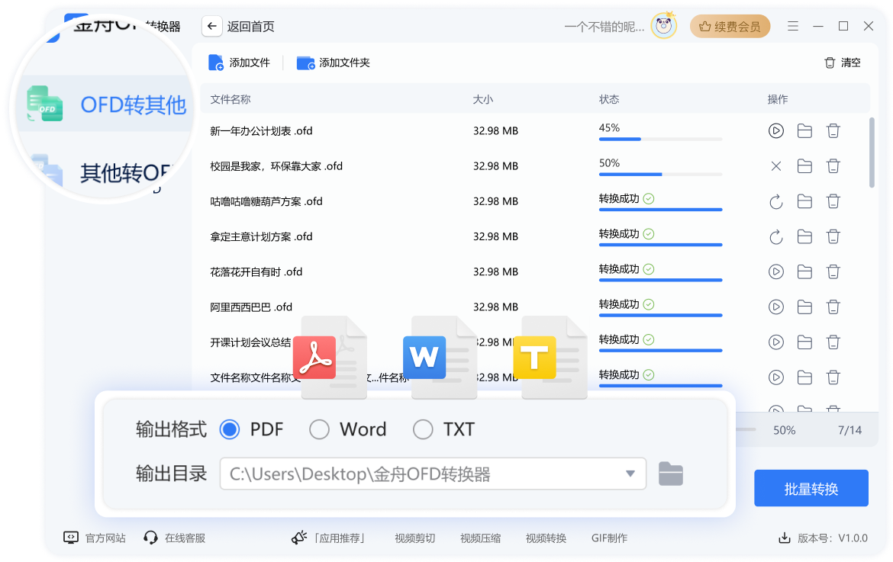
Task: Start conversion of 花落花开自有时 .ofd
Action: [x=776, y=271]
